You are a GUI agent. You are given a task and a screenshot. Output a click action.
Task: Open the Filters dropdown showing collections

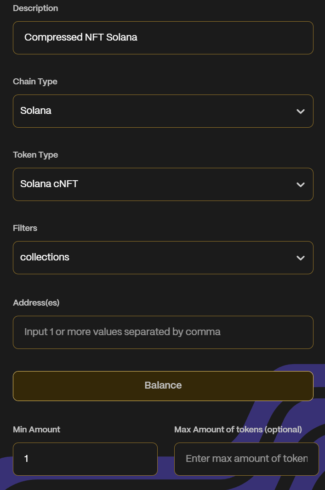tap(156, 258)
